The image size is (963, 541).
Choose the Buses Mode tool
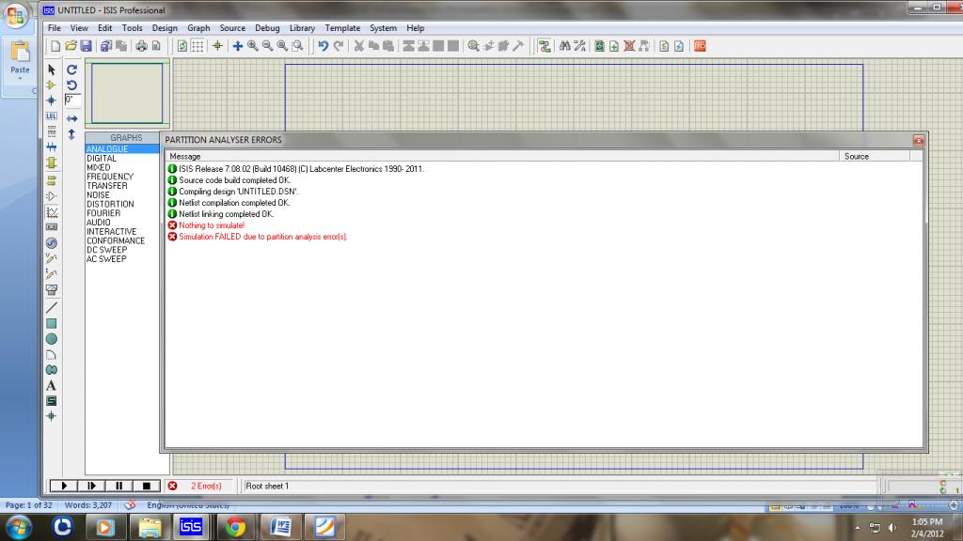click(x=52, y=147)
